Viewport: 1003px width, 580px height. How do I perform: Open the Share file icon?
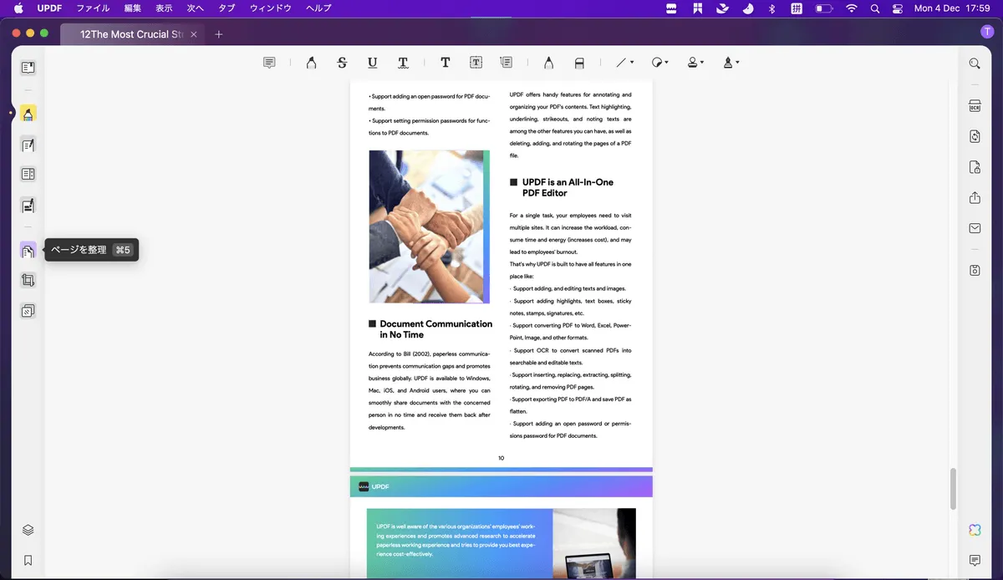click(x=975, y=197)
